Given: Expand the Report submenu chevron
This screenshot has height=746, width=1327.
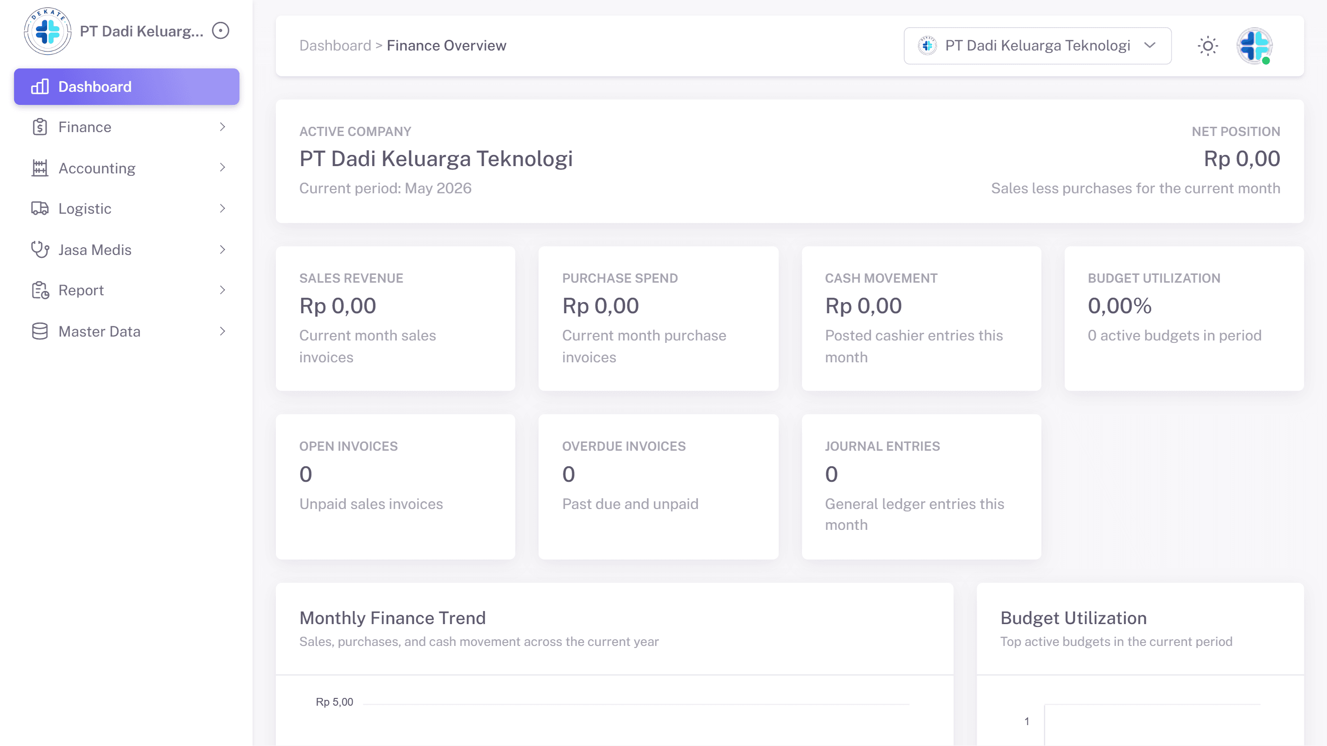Looking at the screenshot, I should pos(222,290).
